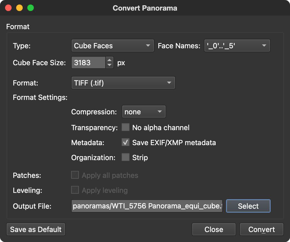Toggle the Apply leveling checkbox
This screenshot has height=242, width=290.
75,190
